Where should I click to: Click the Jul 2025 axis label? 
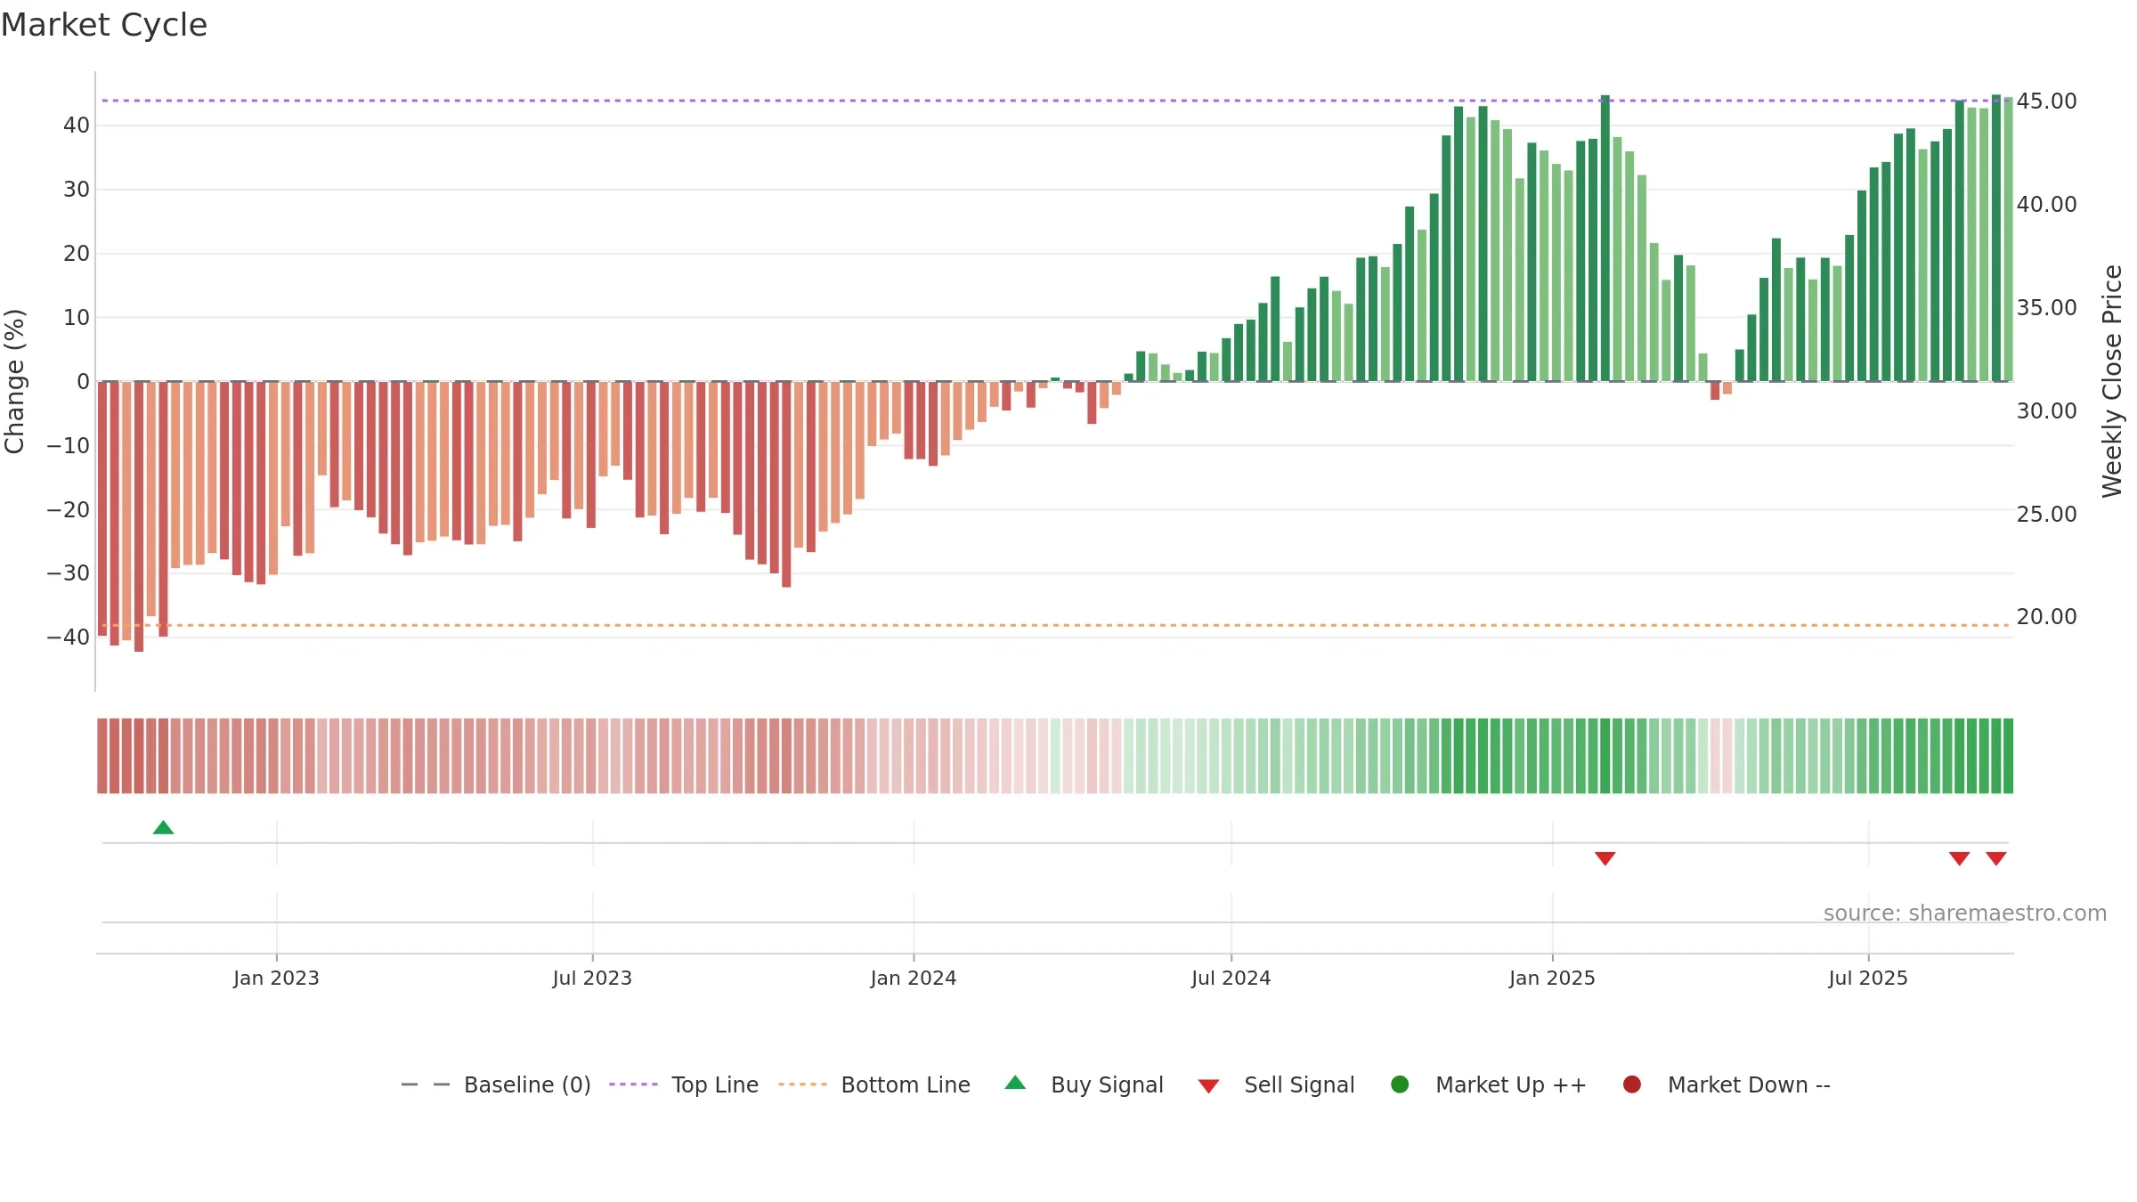click(x=1868, y=979)
